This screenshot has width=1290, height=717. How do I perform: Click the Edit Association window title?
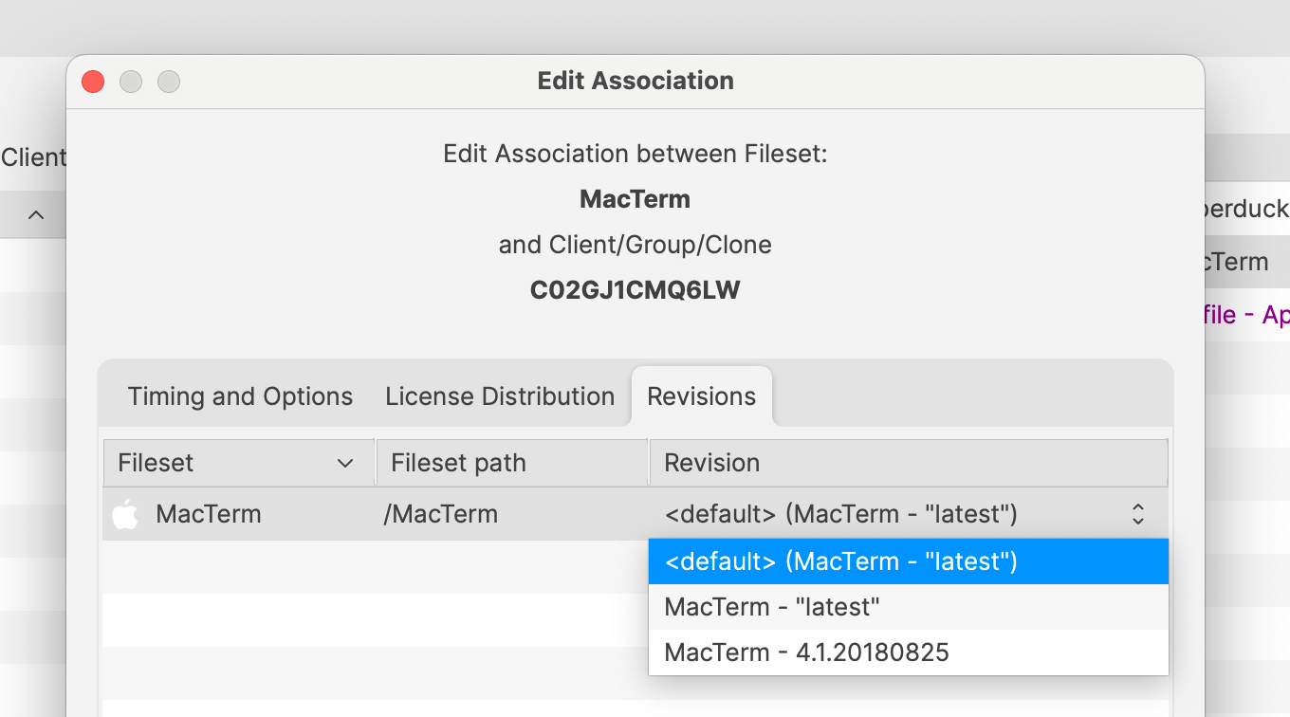(636, 81)
